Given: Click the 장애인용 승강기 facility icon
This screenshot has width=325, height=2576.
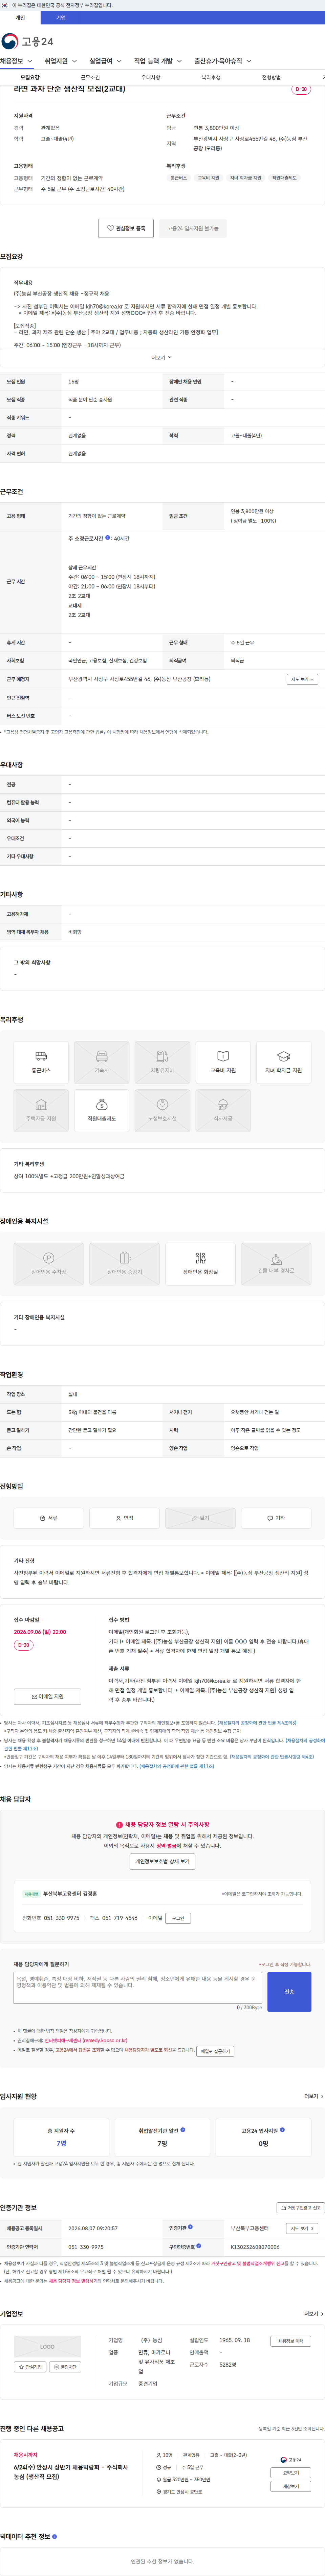Looking at the screenshot, I should [125, 1264].
